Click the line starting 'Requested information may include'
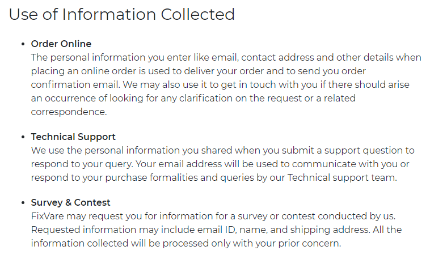 tap(216, 230)
